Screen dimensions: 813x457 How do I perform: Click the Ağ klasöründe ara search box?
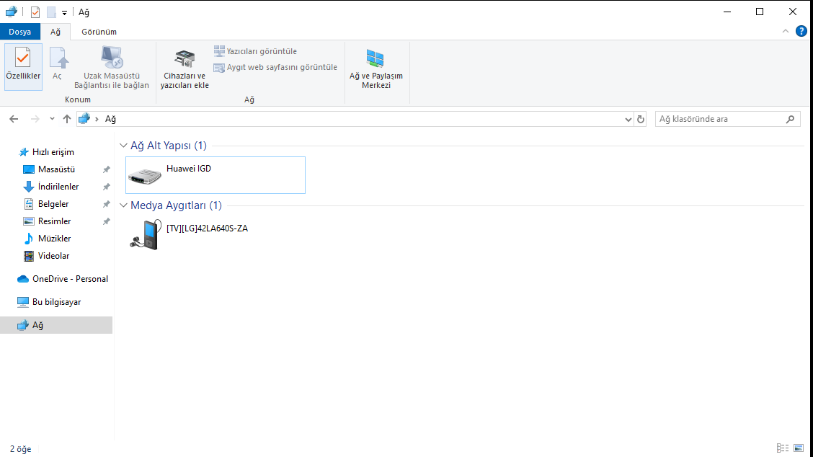[x=721, y=119]
